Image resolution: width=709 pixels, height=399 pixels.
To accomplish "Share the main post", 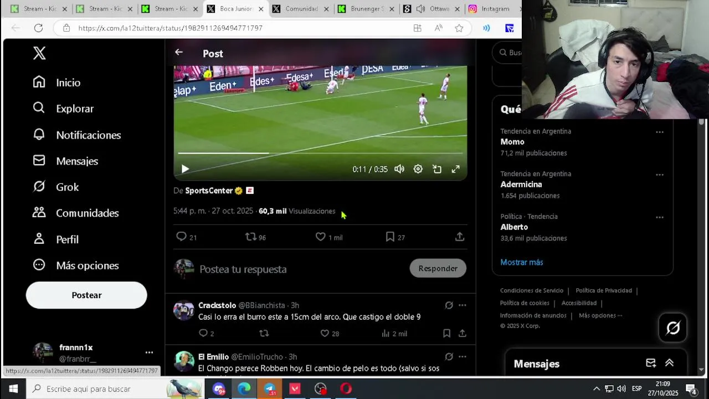I will click(x=460, y=237).
